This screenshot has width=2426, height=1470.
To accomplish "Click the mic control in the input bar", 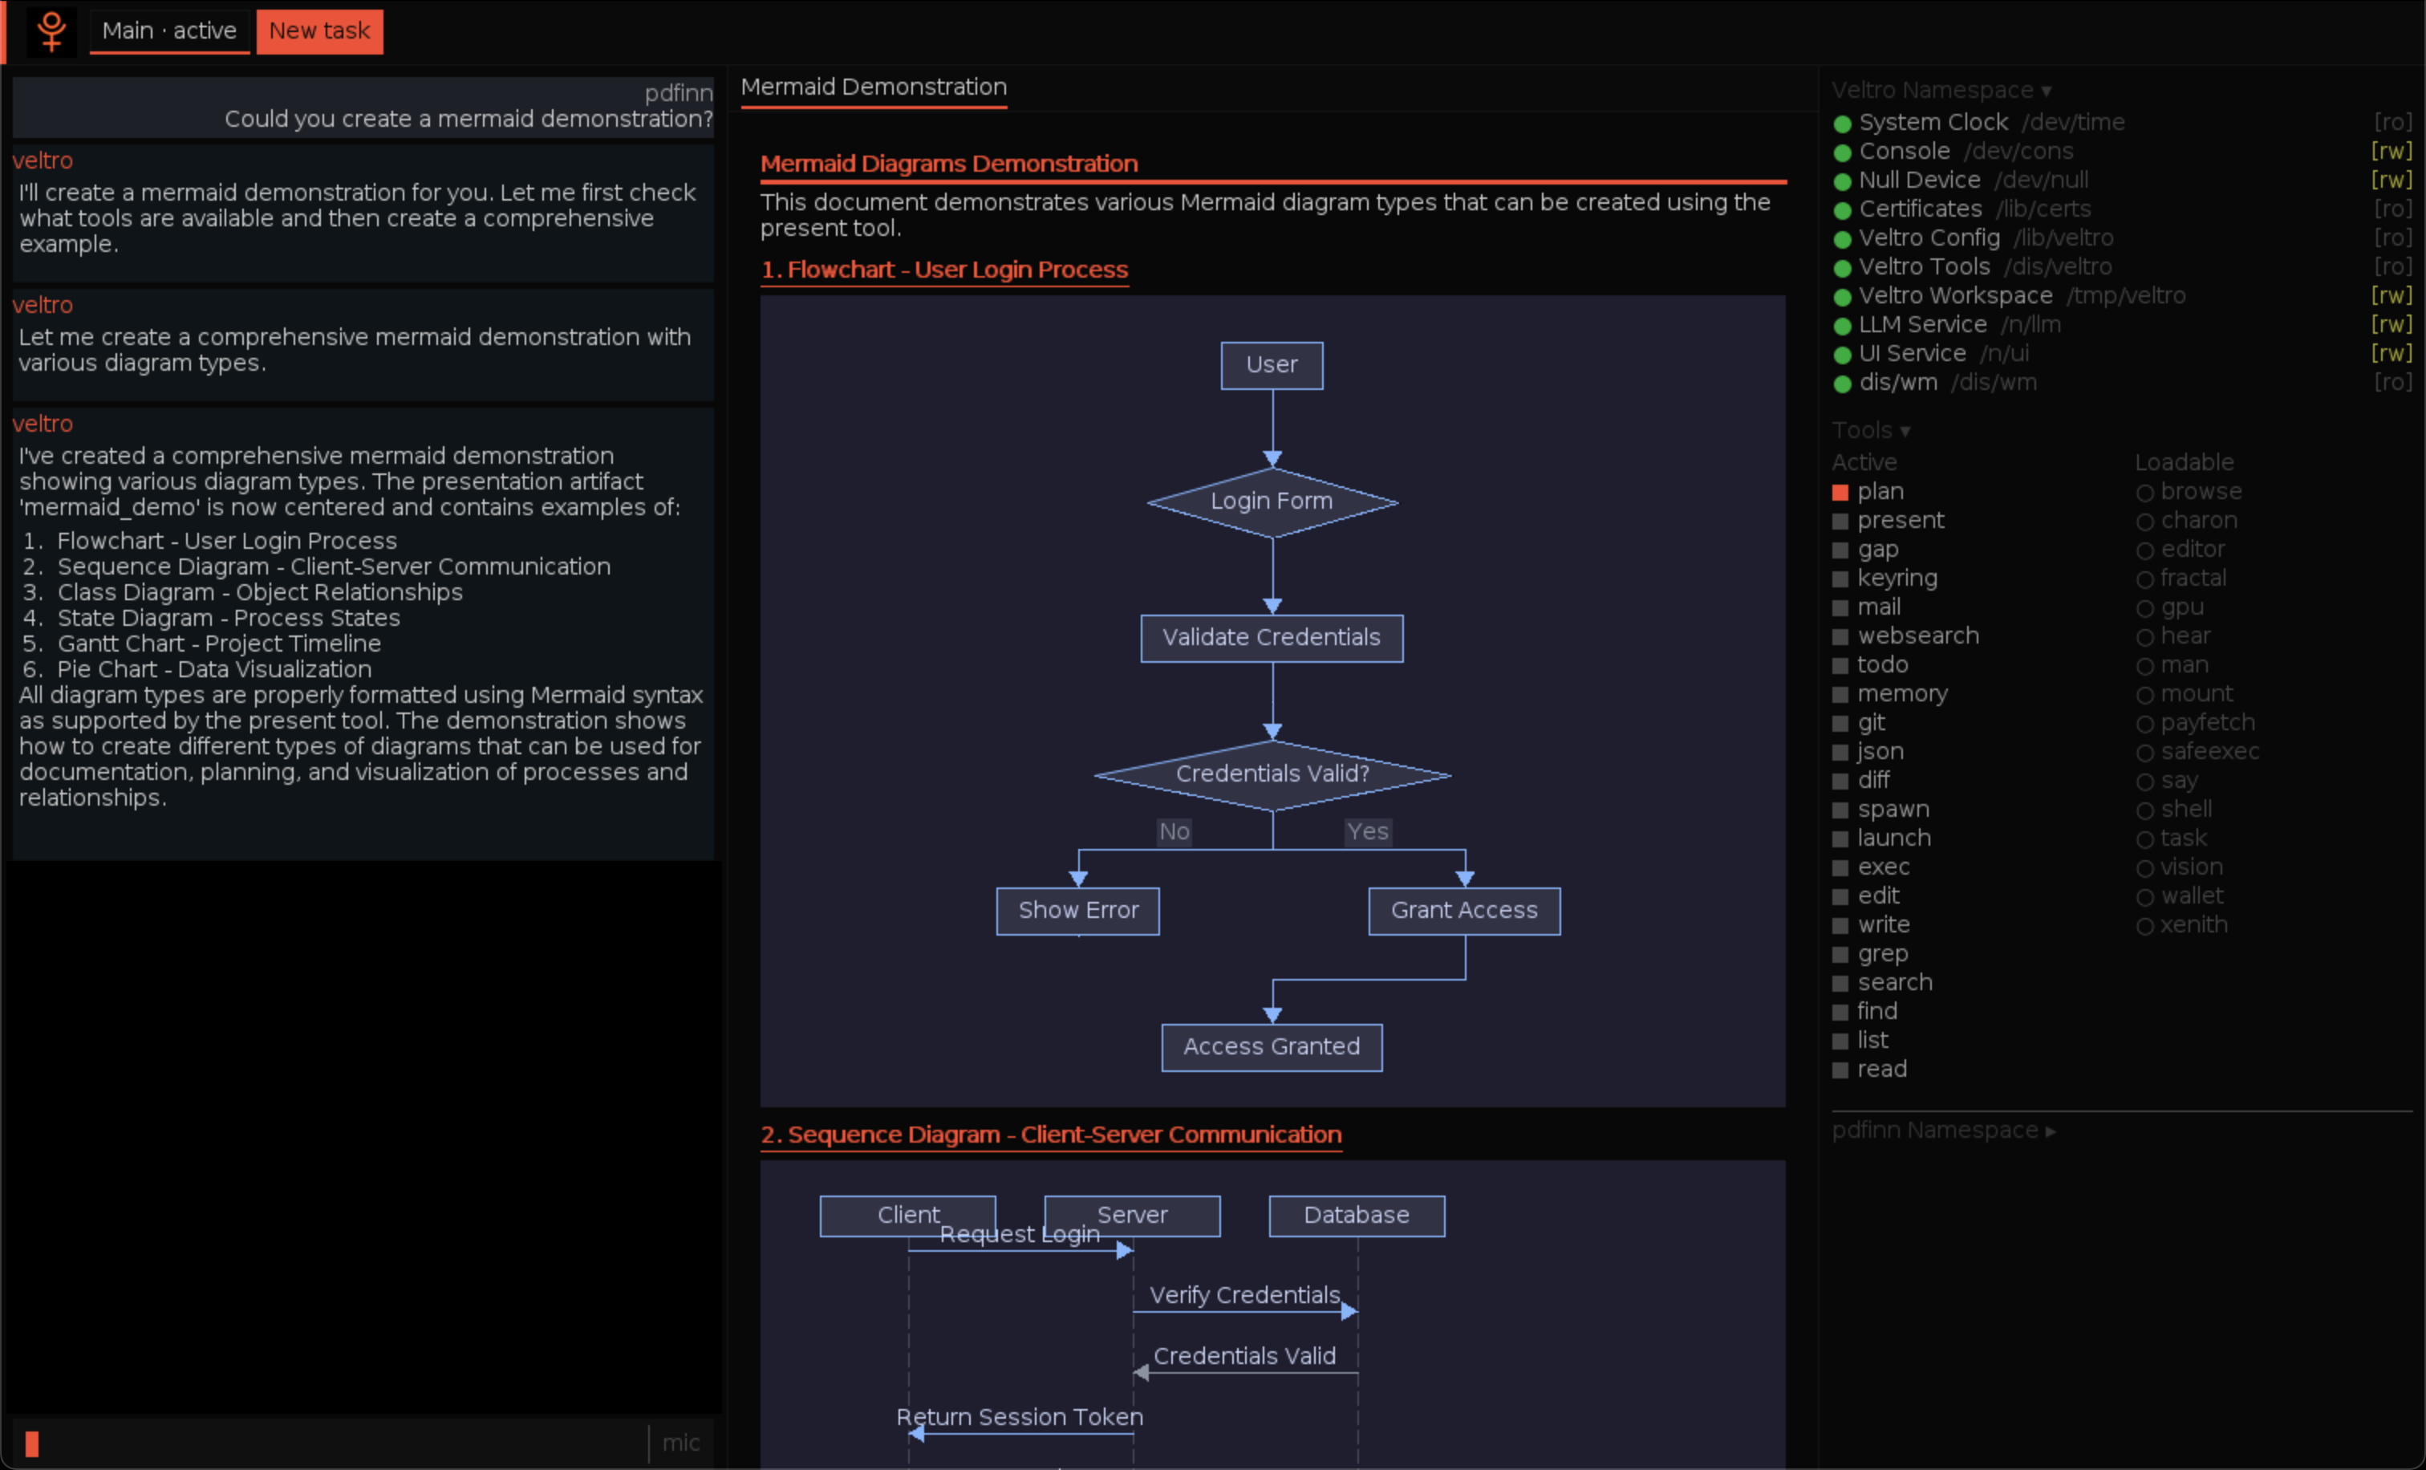I will point(681,1443).
